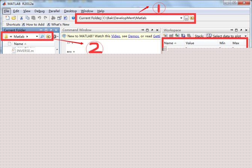Click the Workspace Import Data icon

pyautogui.click(x=177, y=35)
